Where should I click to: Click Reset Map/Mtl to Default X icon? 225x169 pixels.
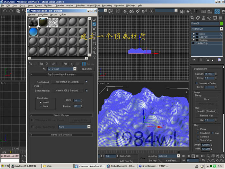pyautogui.click(x=47, y=64)
